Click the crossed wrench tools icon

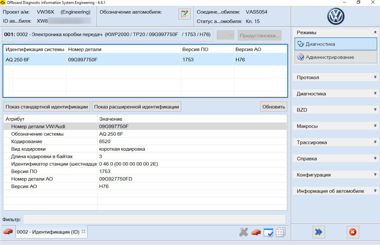point(243,232)
